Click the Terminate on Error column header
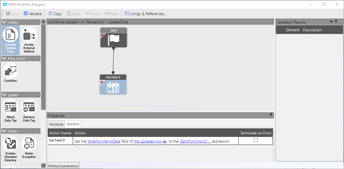 (256, 133)
